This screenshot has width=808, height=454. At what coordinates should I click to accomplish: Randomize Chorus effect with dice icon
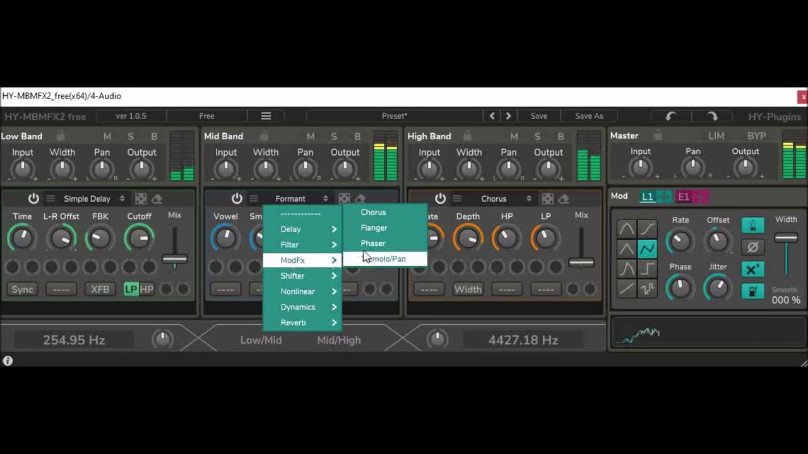(547, 199)
